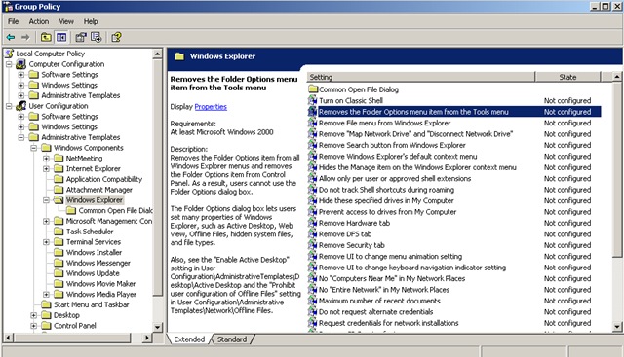The width and height of the screenshot is (624, 357).
Task: Select the Windows Messenger tree item
Action: click(97, 263)
